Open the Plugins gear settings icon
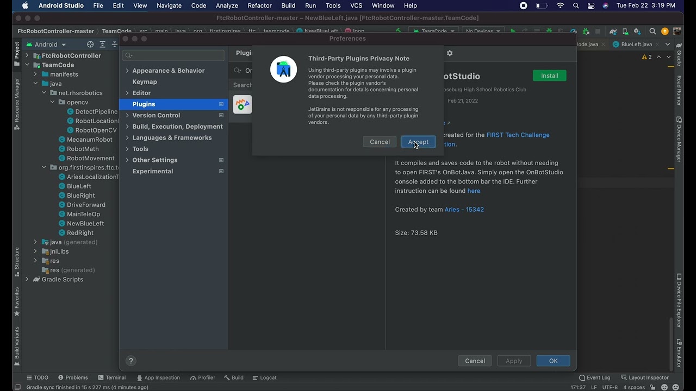The width and height of the screenshot is (696, 391). (x=450, y=53)
